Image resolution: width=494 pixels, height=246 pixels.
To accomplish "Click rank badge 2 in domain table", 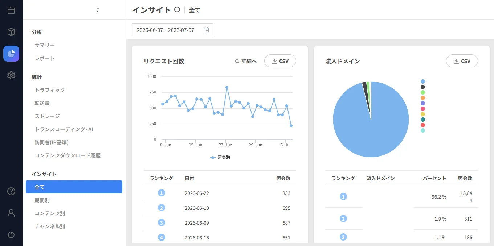I will 343,219.
